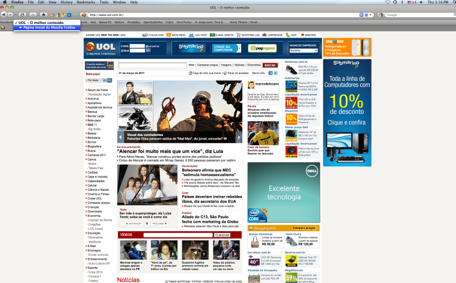Select 'UOL - O melhor conteúdo' history entry
Screen dimensions: 456x283
click(47, 22)
